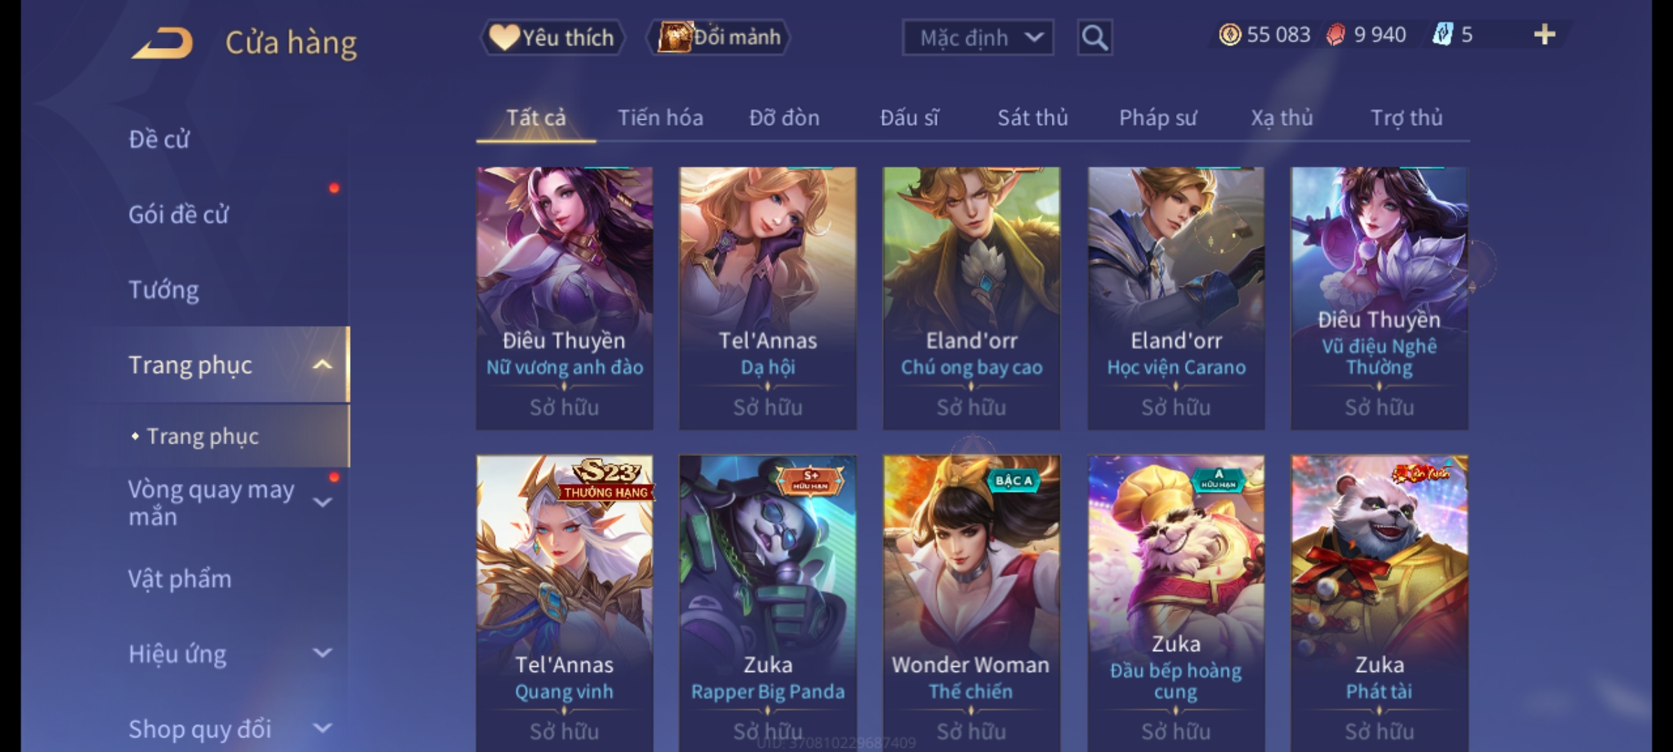Tap the back arrow icon beside Cửa hàng

point(162,43)
